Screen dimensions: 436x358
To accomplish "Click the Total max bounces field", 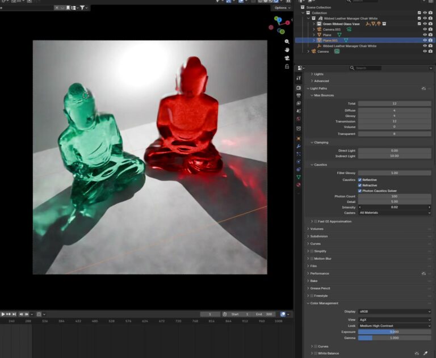I will (395, 103).
